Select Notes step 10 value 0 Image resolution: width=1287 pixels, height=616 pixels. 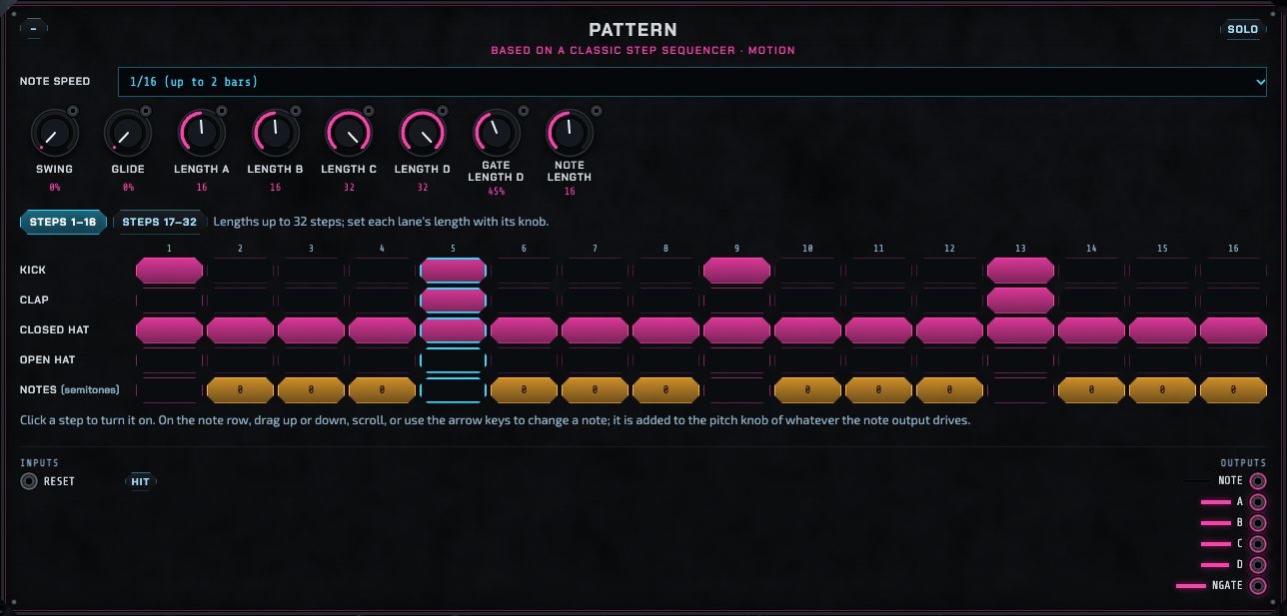pyautogui.click(x=808, y=389)
